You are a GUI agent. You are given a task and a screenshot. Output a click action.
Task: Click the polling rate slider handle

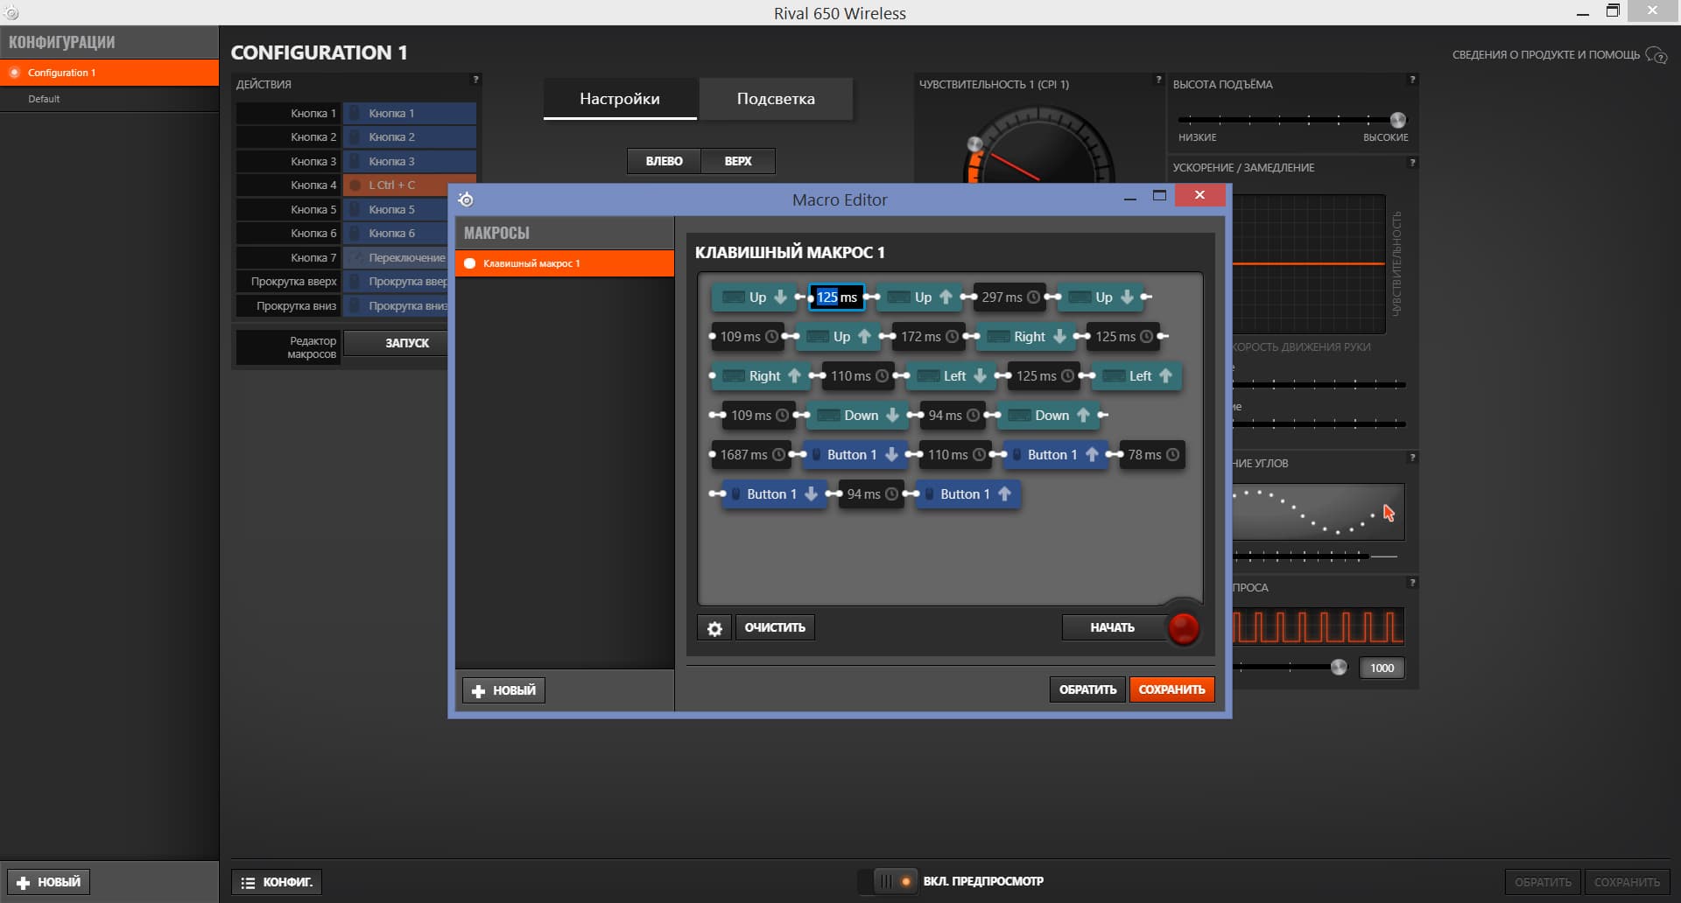pyautogui.click(x=1339, y=668)
